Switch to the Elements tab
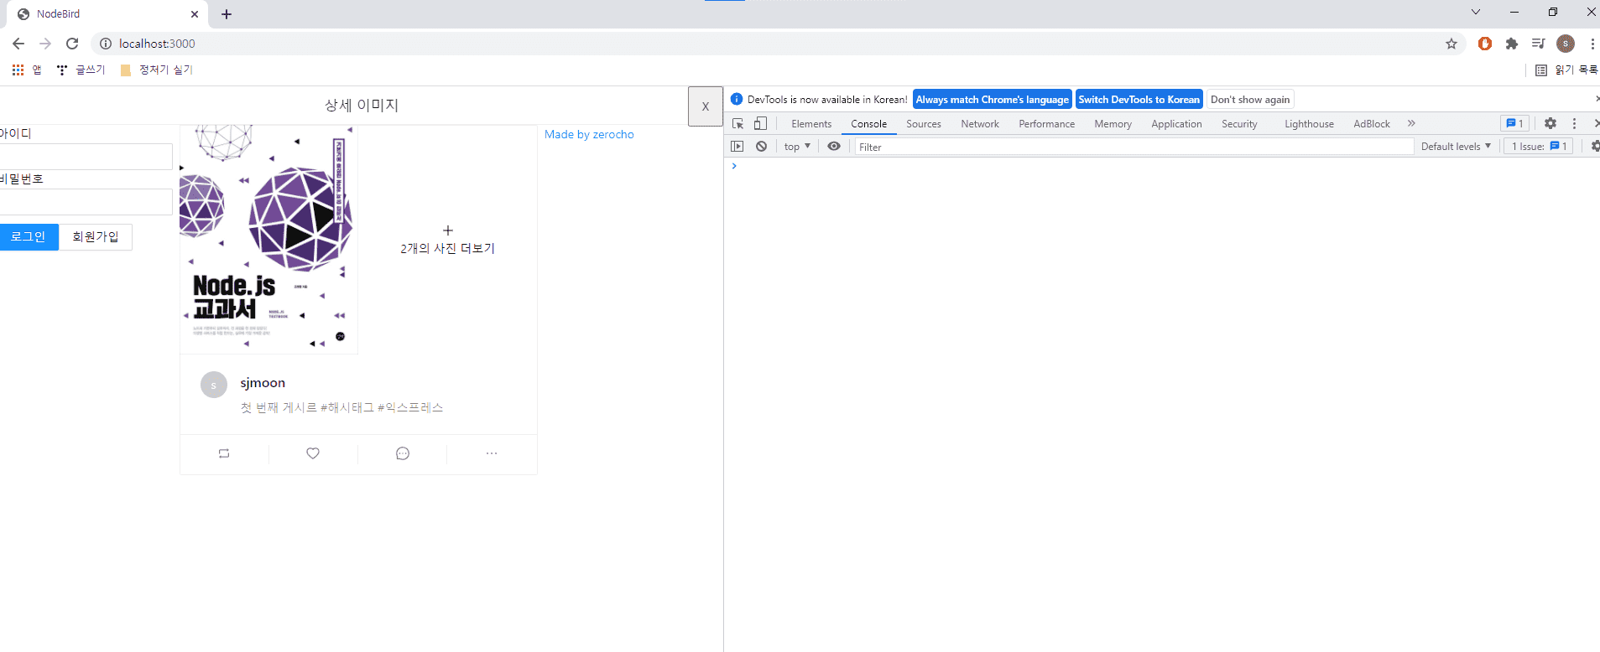The image size is (1600, 652). 811,124
